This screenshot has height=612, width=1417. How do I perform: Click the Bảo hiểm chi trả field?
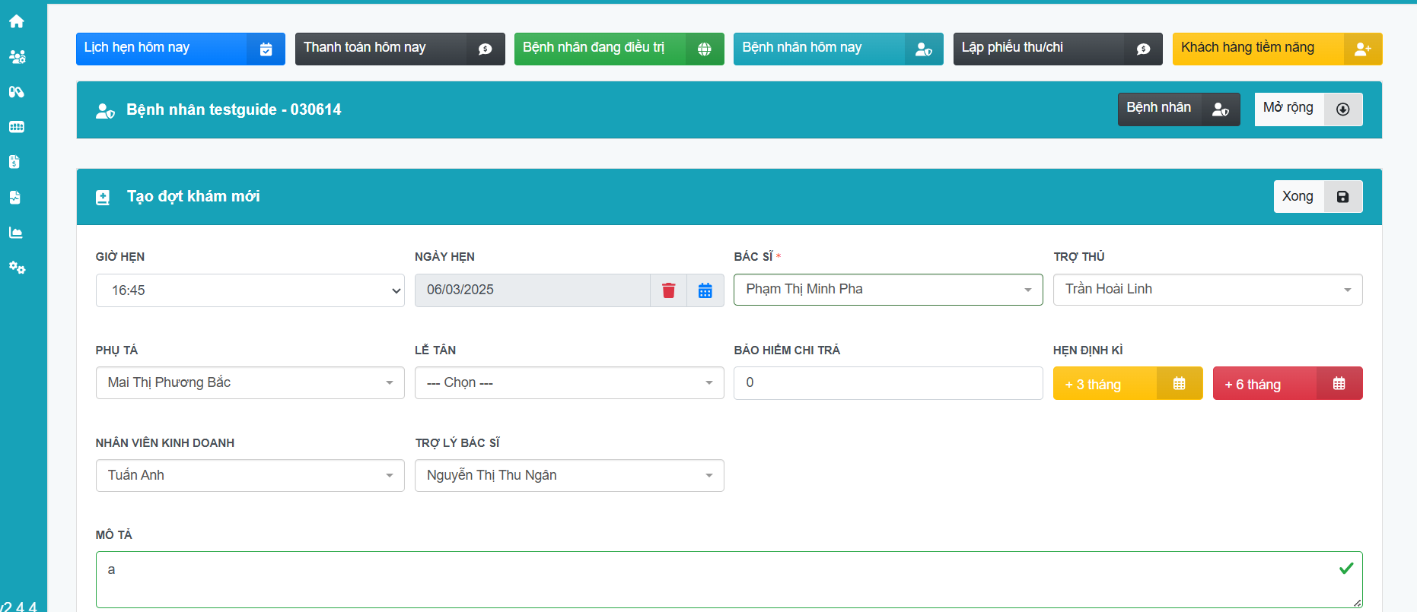pyautogui.click(x=887, y=383)
